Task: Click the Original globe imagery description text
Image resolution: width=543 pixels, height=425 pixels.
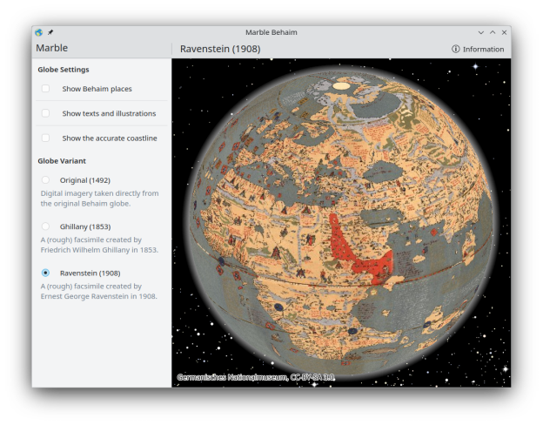Action: coord(99,199)
